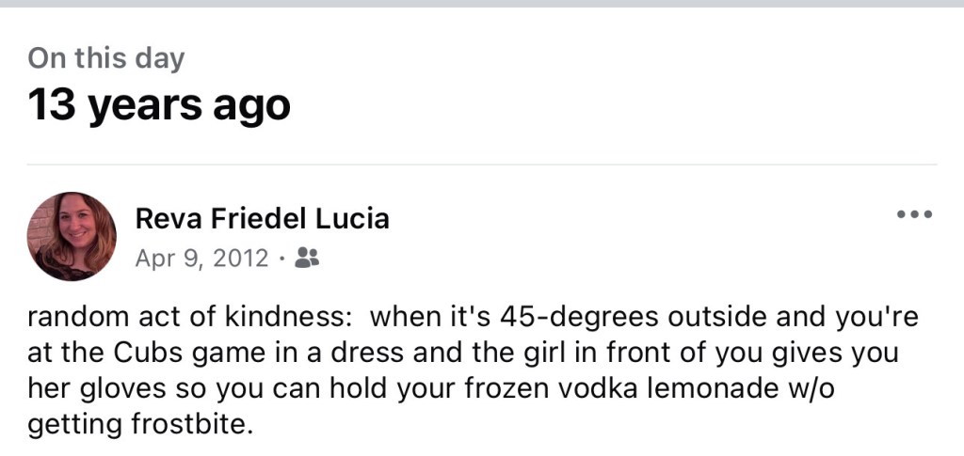Click the gray bar at the top
The width and height of the screenshot is (964, 456).
tap(482, 5)
